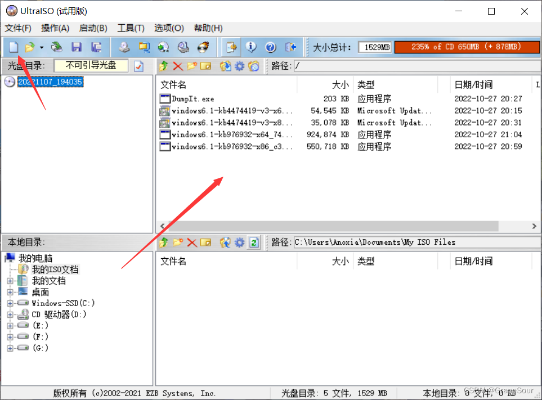Click the blue gear icon in local toolbar
This screenshot has height=400, width=542.
click(x=239, y=242)
